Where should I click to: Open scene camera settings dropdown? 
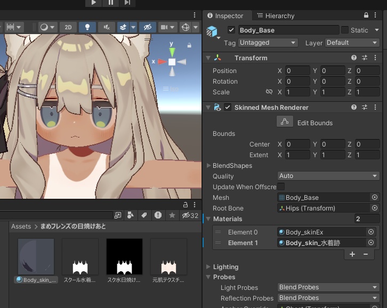point(167,27)
